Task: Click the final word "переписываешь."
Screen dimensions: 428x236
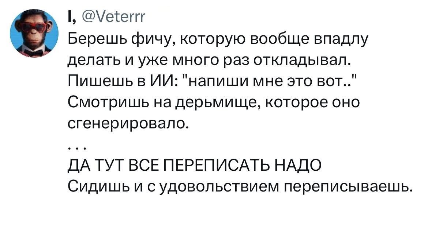Action: (x=348, y=188)
